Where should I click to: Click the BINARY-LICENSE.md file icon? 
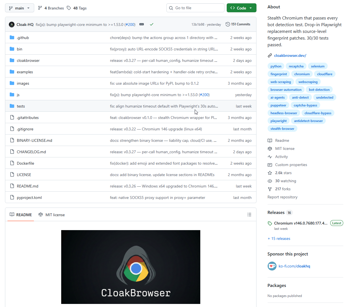click(x=12, y=140)
